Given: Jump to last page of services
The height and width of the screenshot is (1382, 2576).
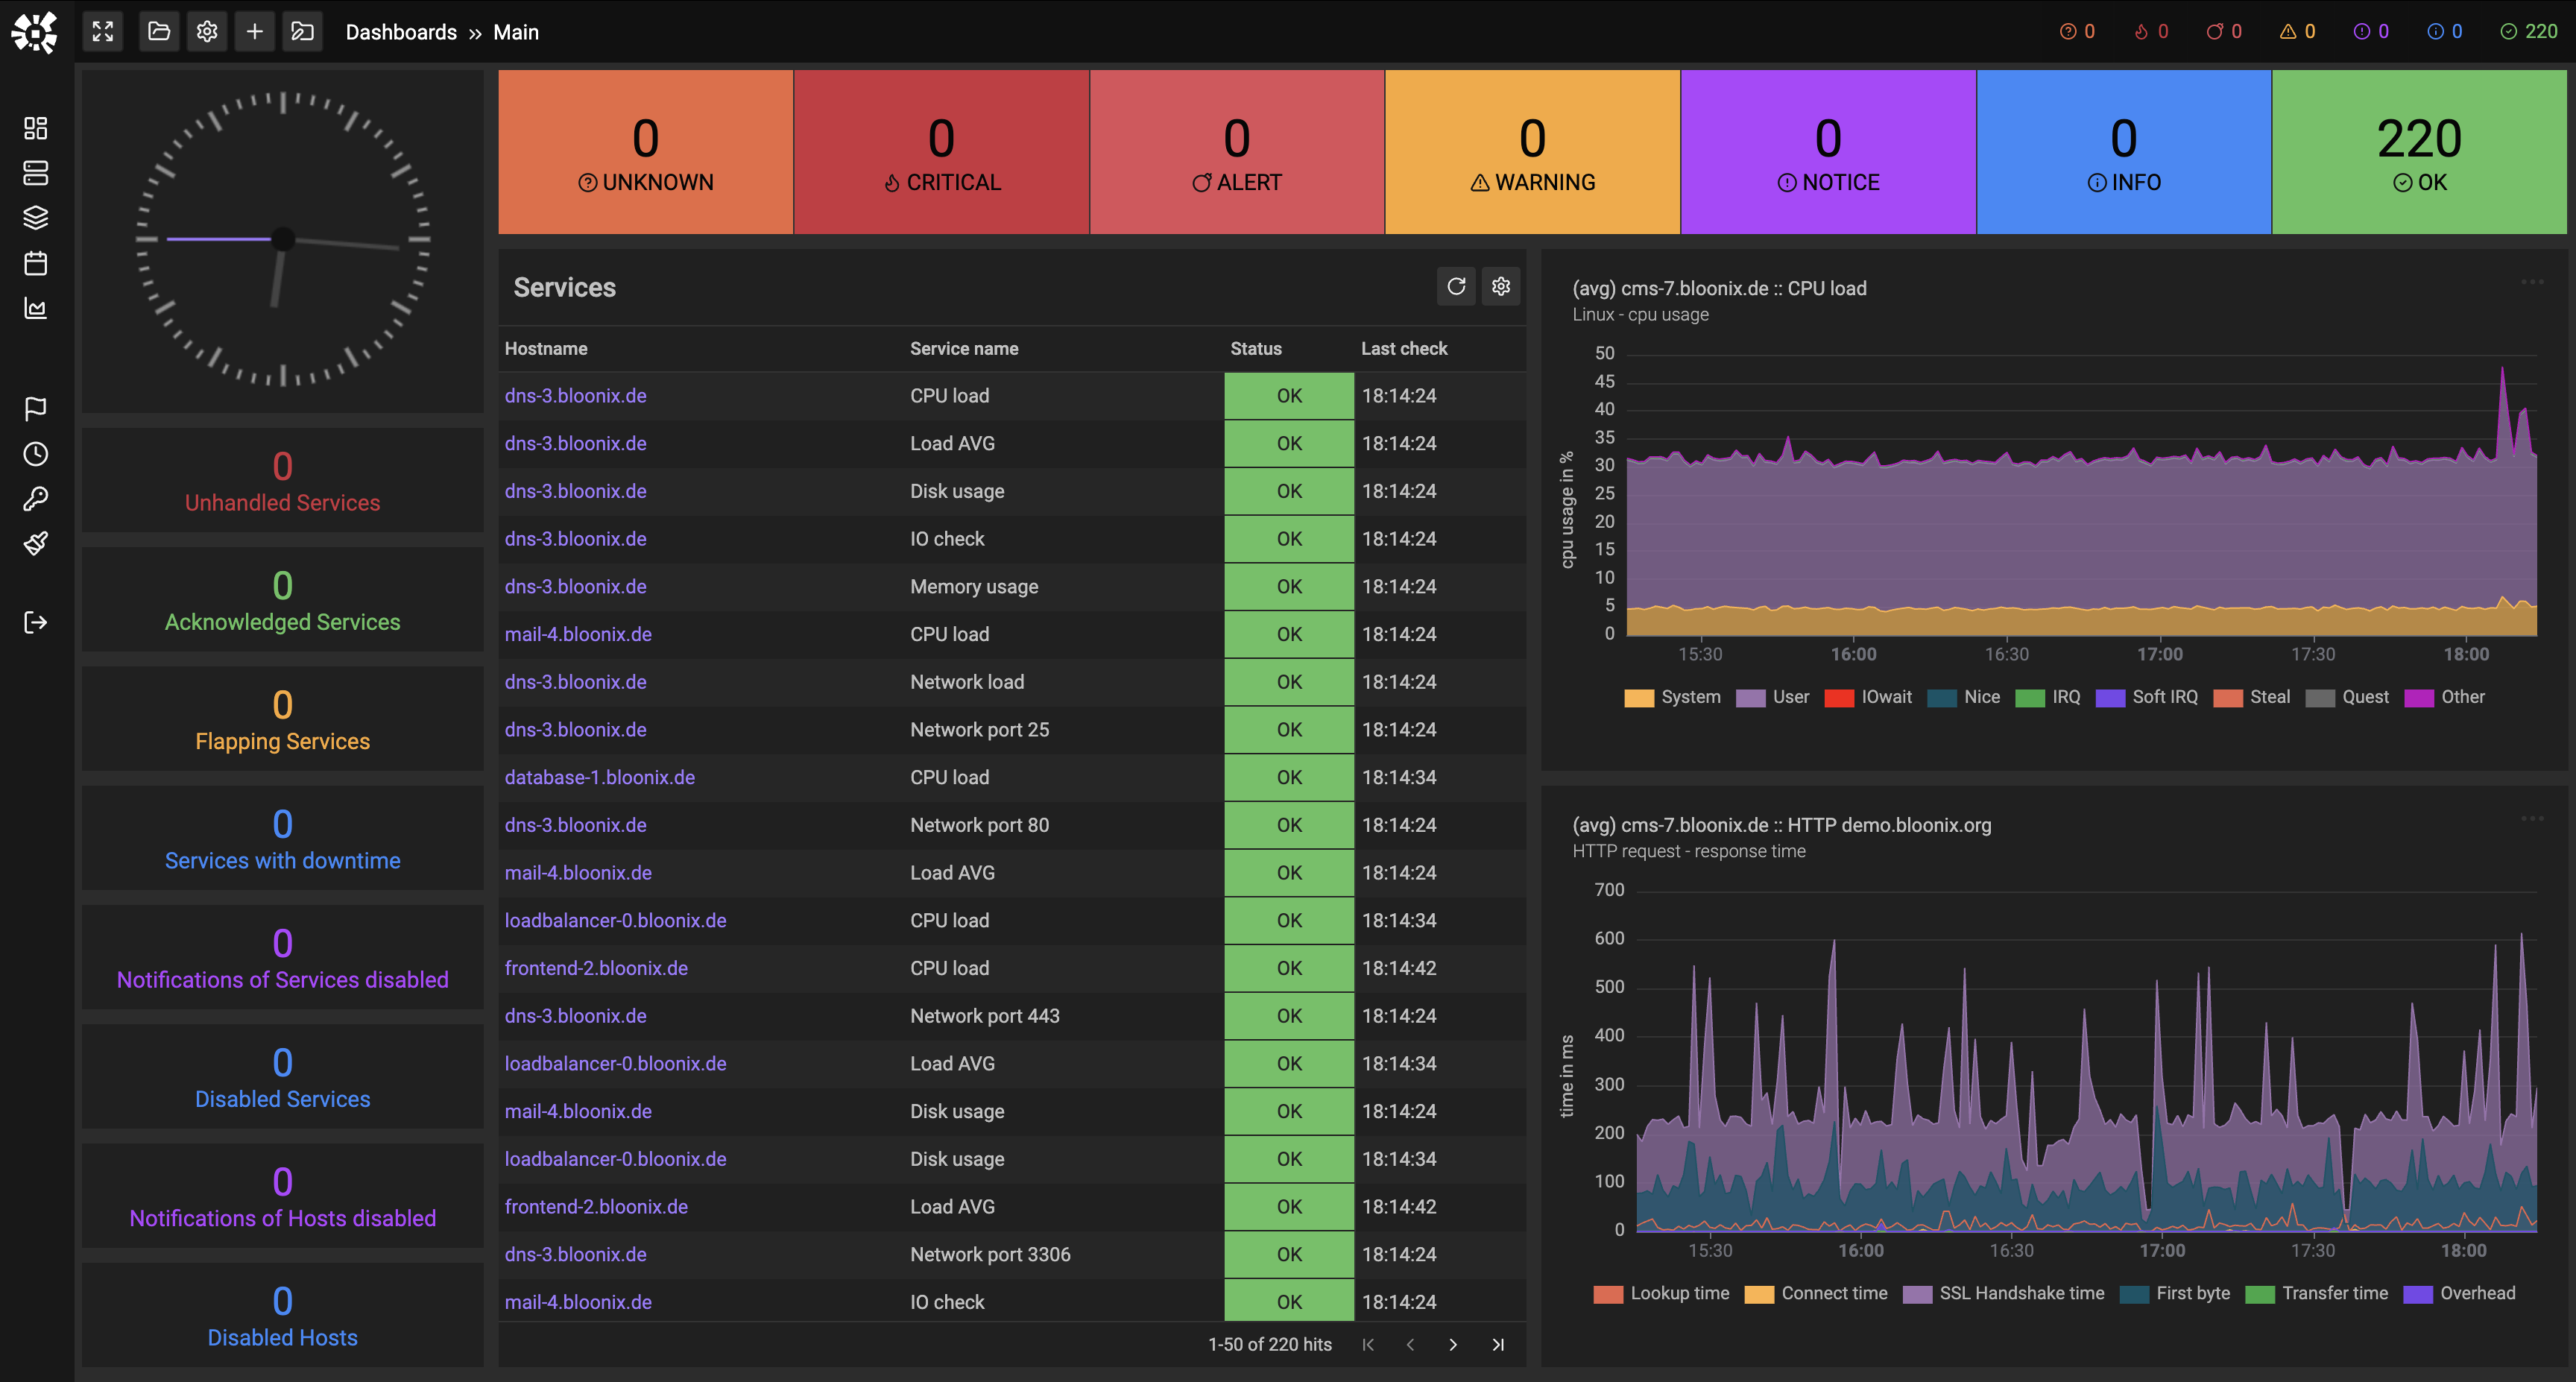Looking at the screenshot, I should (x=1498, y=1345).
